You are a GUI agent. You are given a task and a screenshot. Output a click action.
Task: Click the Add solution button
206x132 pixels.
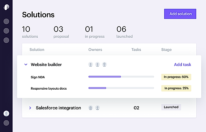180,14
